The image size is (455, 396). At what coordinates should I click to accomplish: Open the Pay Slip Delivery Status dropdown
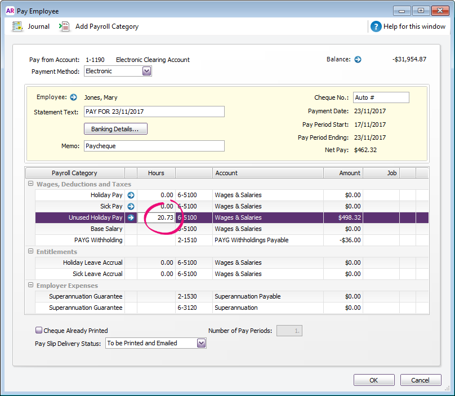(x=201, y=343)
